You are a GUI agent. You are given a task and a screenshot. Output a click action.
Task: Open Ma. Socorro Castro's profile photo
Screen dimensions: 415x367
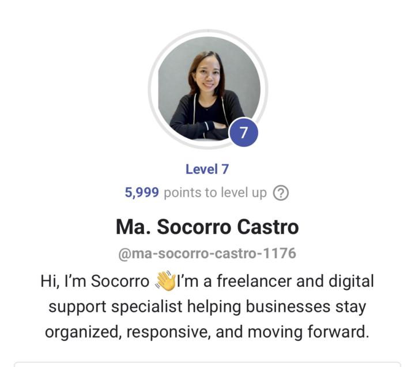tap(207, 89)
